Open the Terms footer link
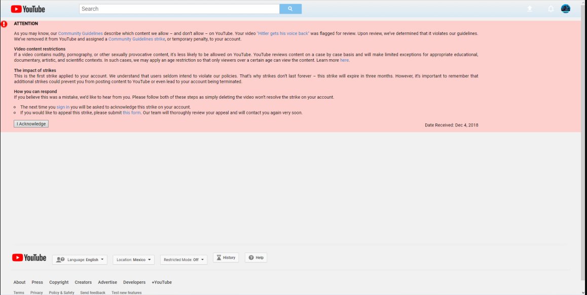Screen dimensions: 587x295 [x=19, y=293]
